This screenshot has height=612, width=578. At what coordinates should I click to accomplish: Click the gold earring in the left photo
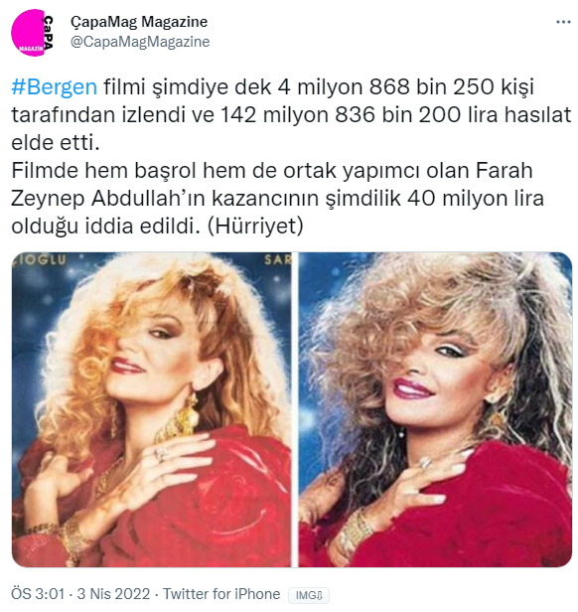point(188,415)
